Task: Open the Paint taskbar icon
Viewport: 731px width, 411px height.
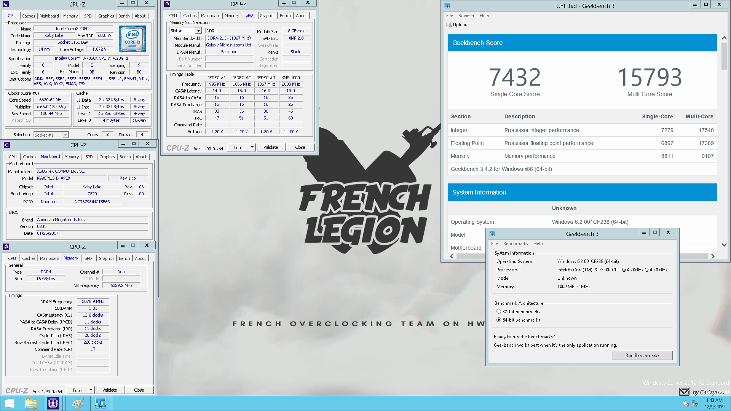Action: 78,403
